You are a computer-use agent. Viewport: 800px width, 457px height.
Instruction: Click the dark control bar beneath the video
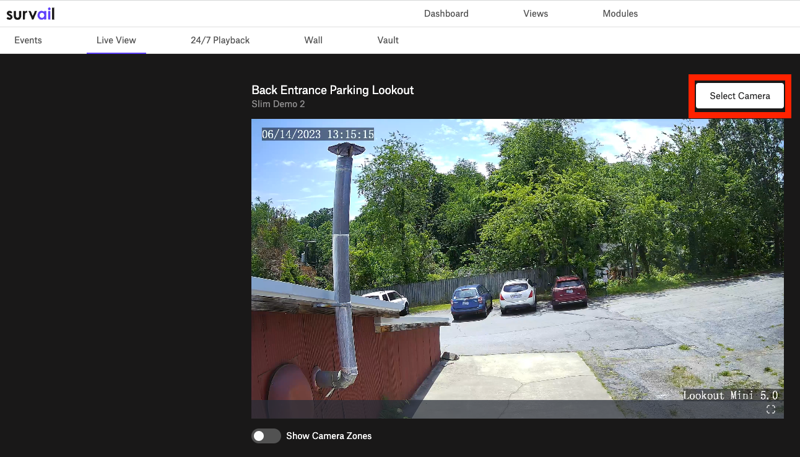click(518, 409)
